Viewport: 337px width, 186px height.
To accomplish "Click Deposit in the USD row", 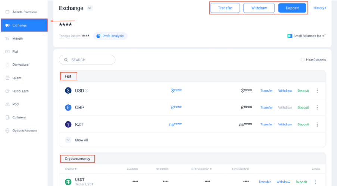I will [x=303, y=90].
